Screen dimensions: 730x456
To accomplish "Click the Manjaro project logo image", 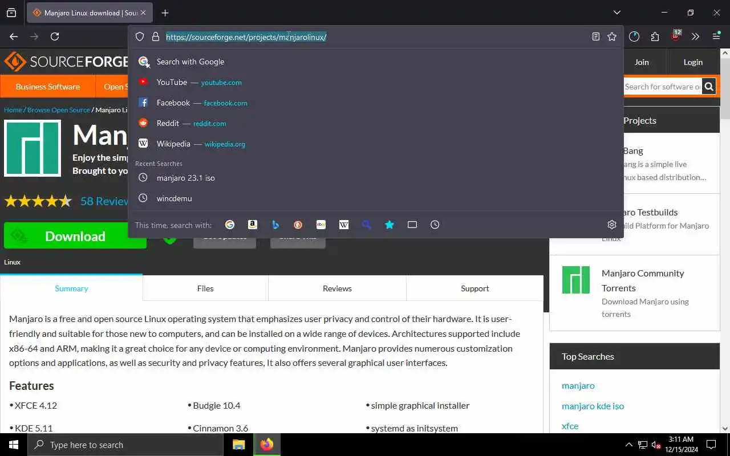I will point(33,148).
